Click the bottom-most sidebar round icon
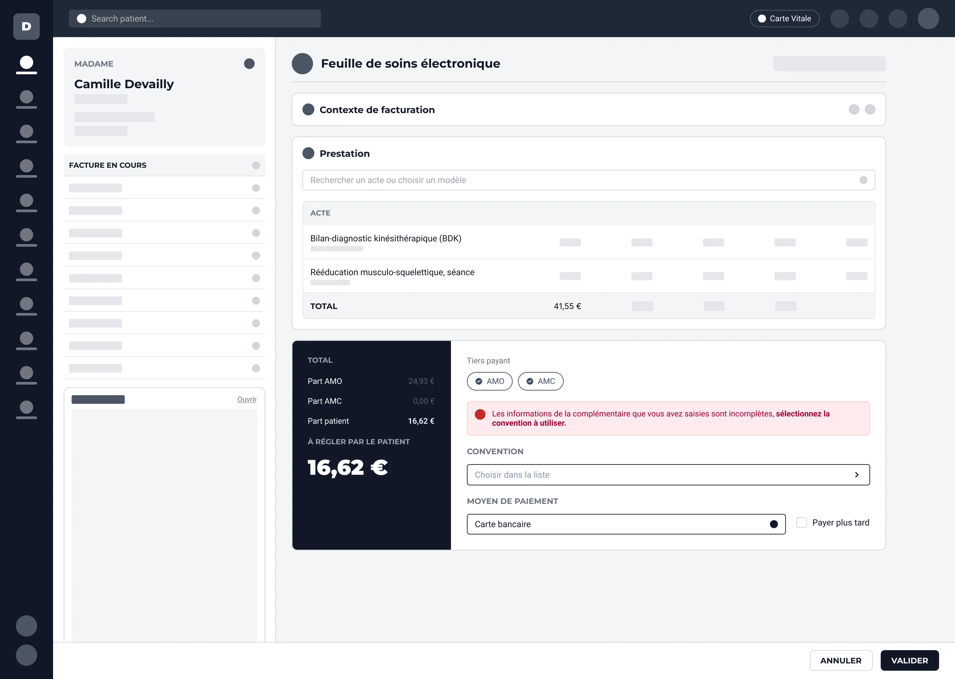 (x=26, y=655)
